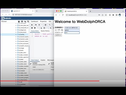Click the username field containing admin
The width and height of the screenshot is (126, 95).
[x=72, y=30]
